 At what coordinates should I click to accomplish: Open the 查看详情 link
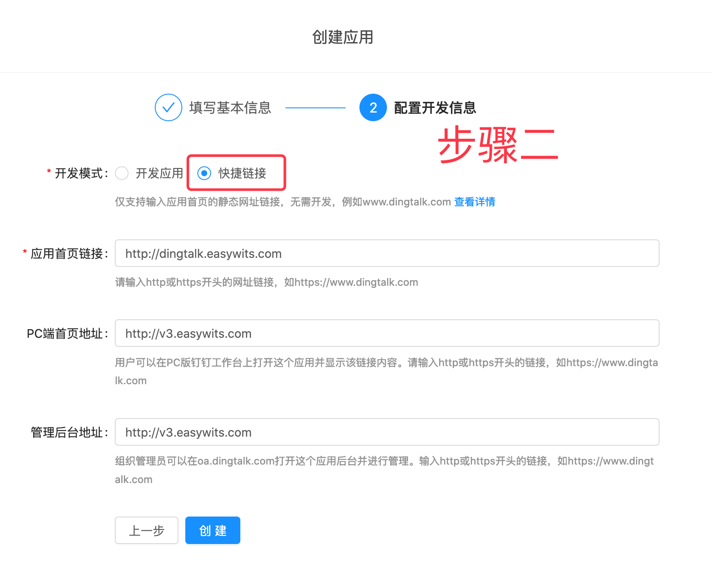[475, 202]
